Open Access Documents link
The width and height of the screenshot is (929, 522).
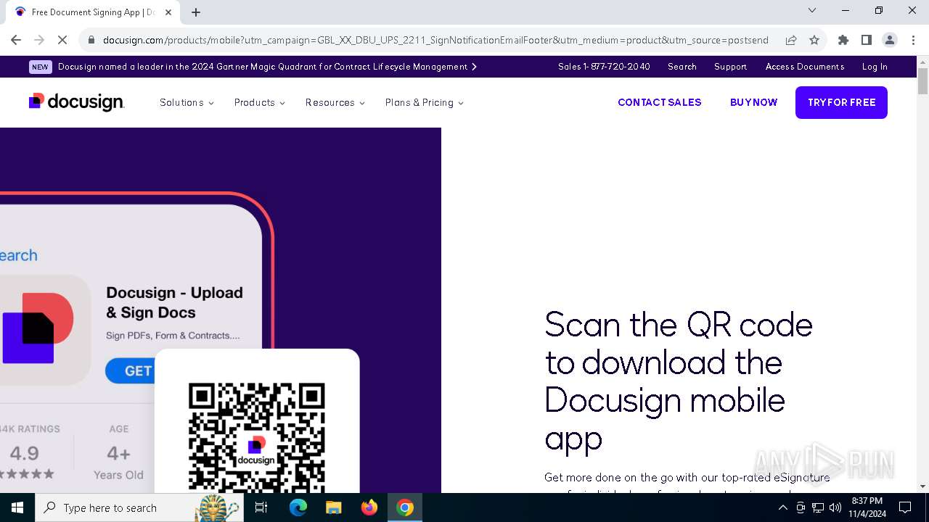(805, 67)
